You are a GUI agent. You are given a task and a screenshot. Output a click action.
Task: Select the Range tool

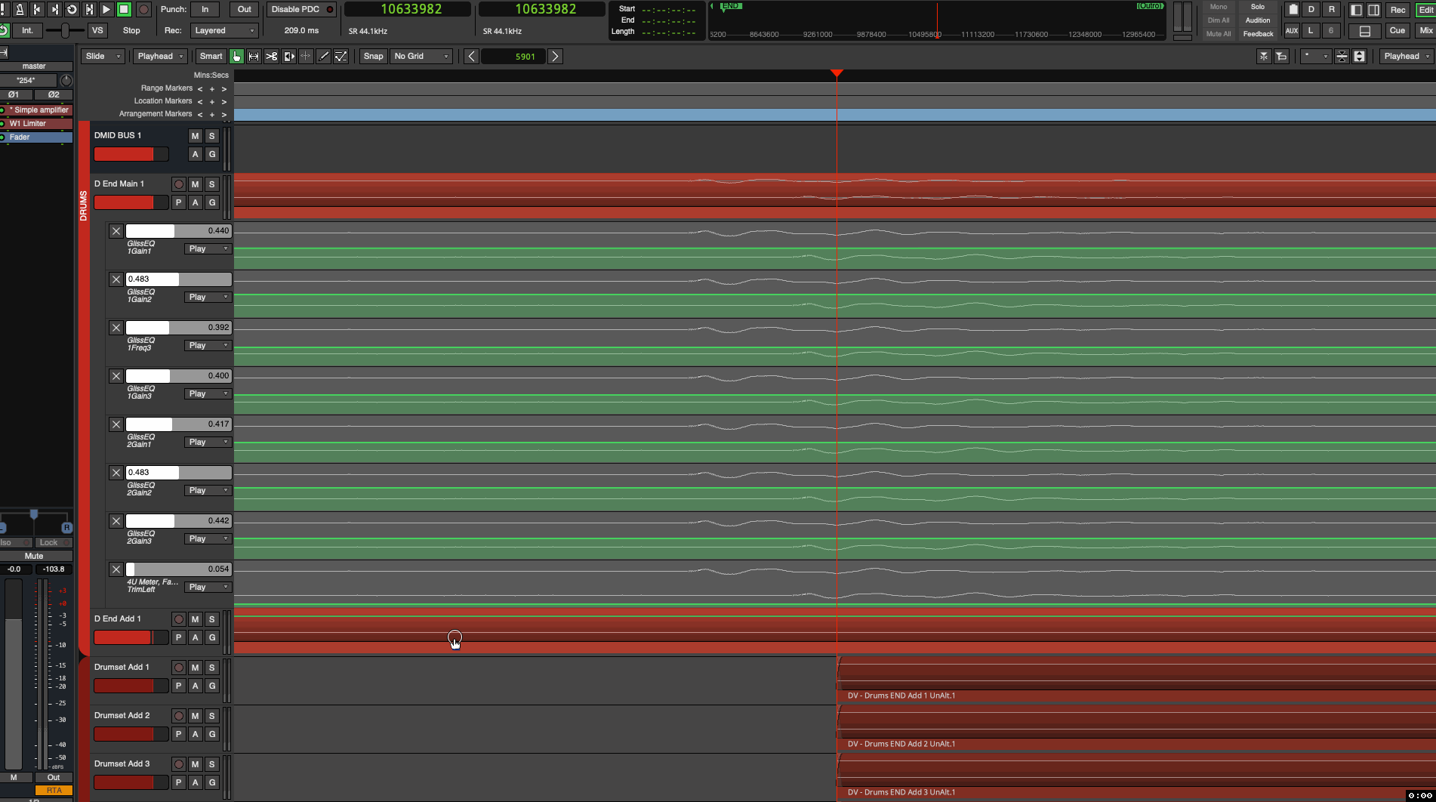(x=254, y=57)
